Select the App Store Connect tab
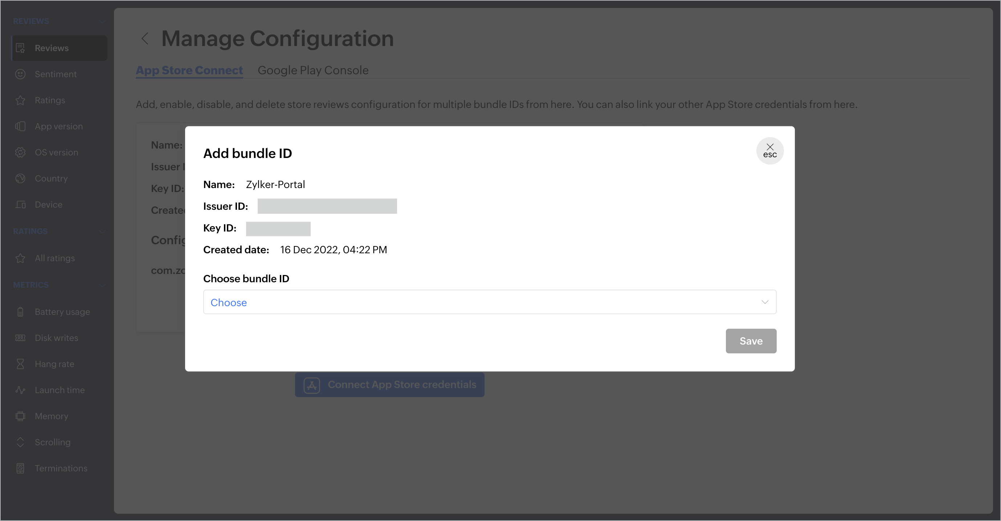The height and width of the screenshot is (521, 1001). (189, 70)
